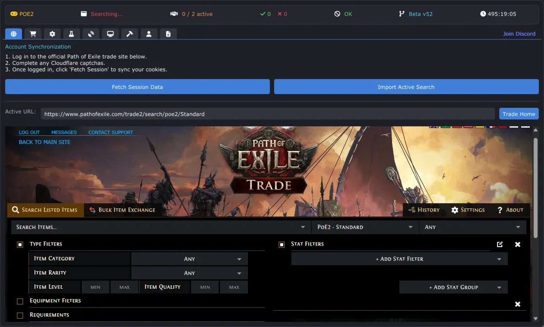
Task: Open the gear settings tab
Action: (53, 34)
